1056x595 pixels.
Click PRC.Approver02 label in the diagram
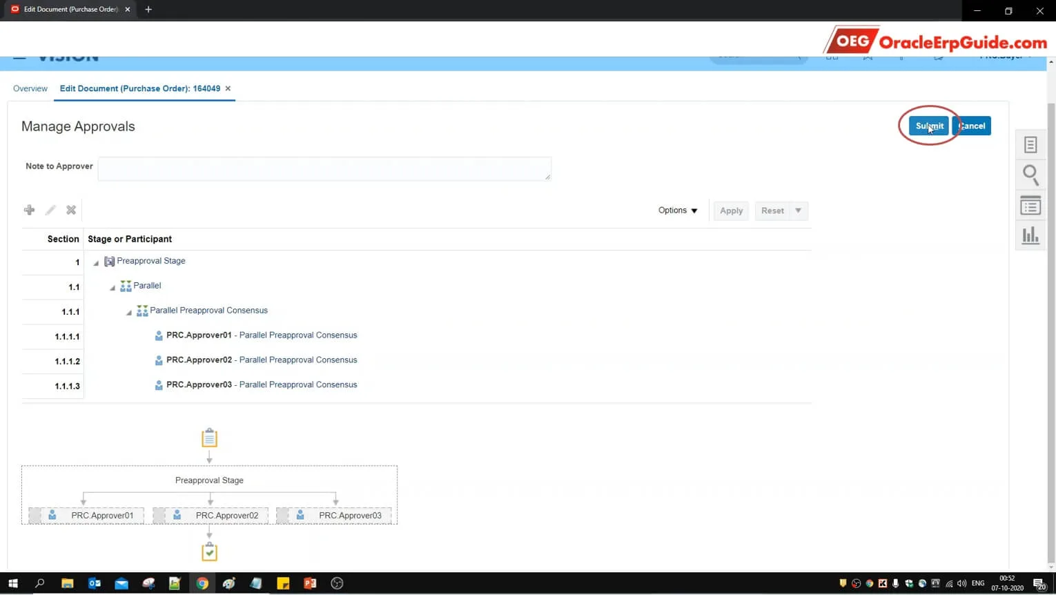pyautogui.click(x=227, y=516)
